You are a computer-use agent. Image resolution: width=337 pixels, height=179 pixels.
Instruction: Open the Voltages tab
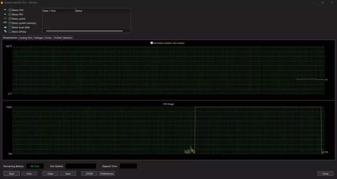click(38, 38)
